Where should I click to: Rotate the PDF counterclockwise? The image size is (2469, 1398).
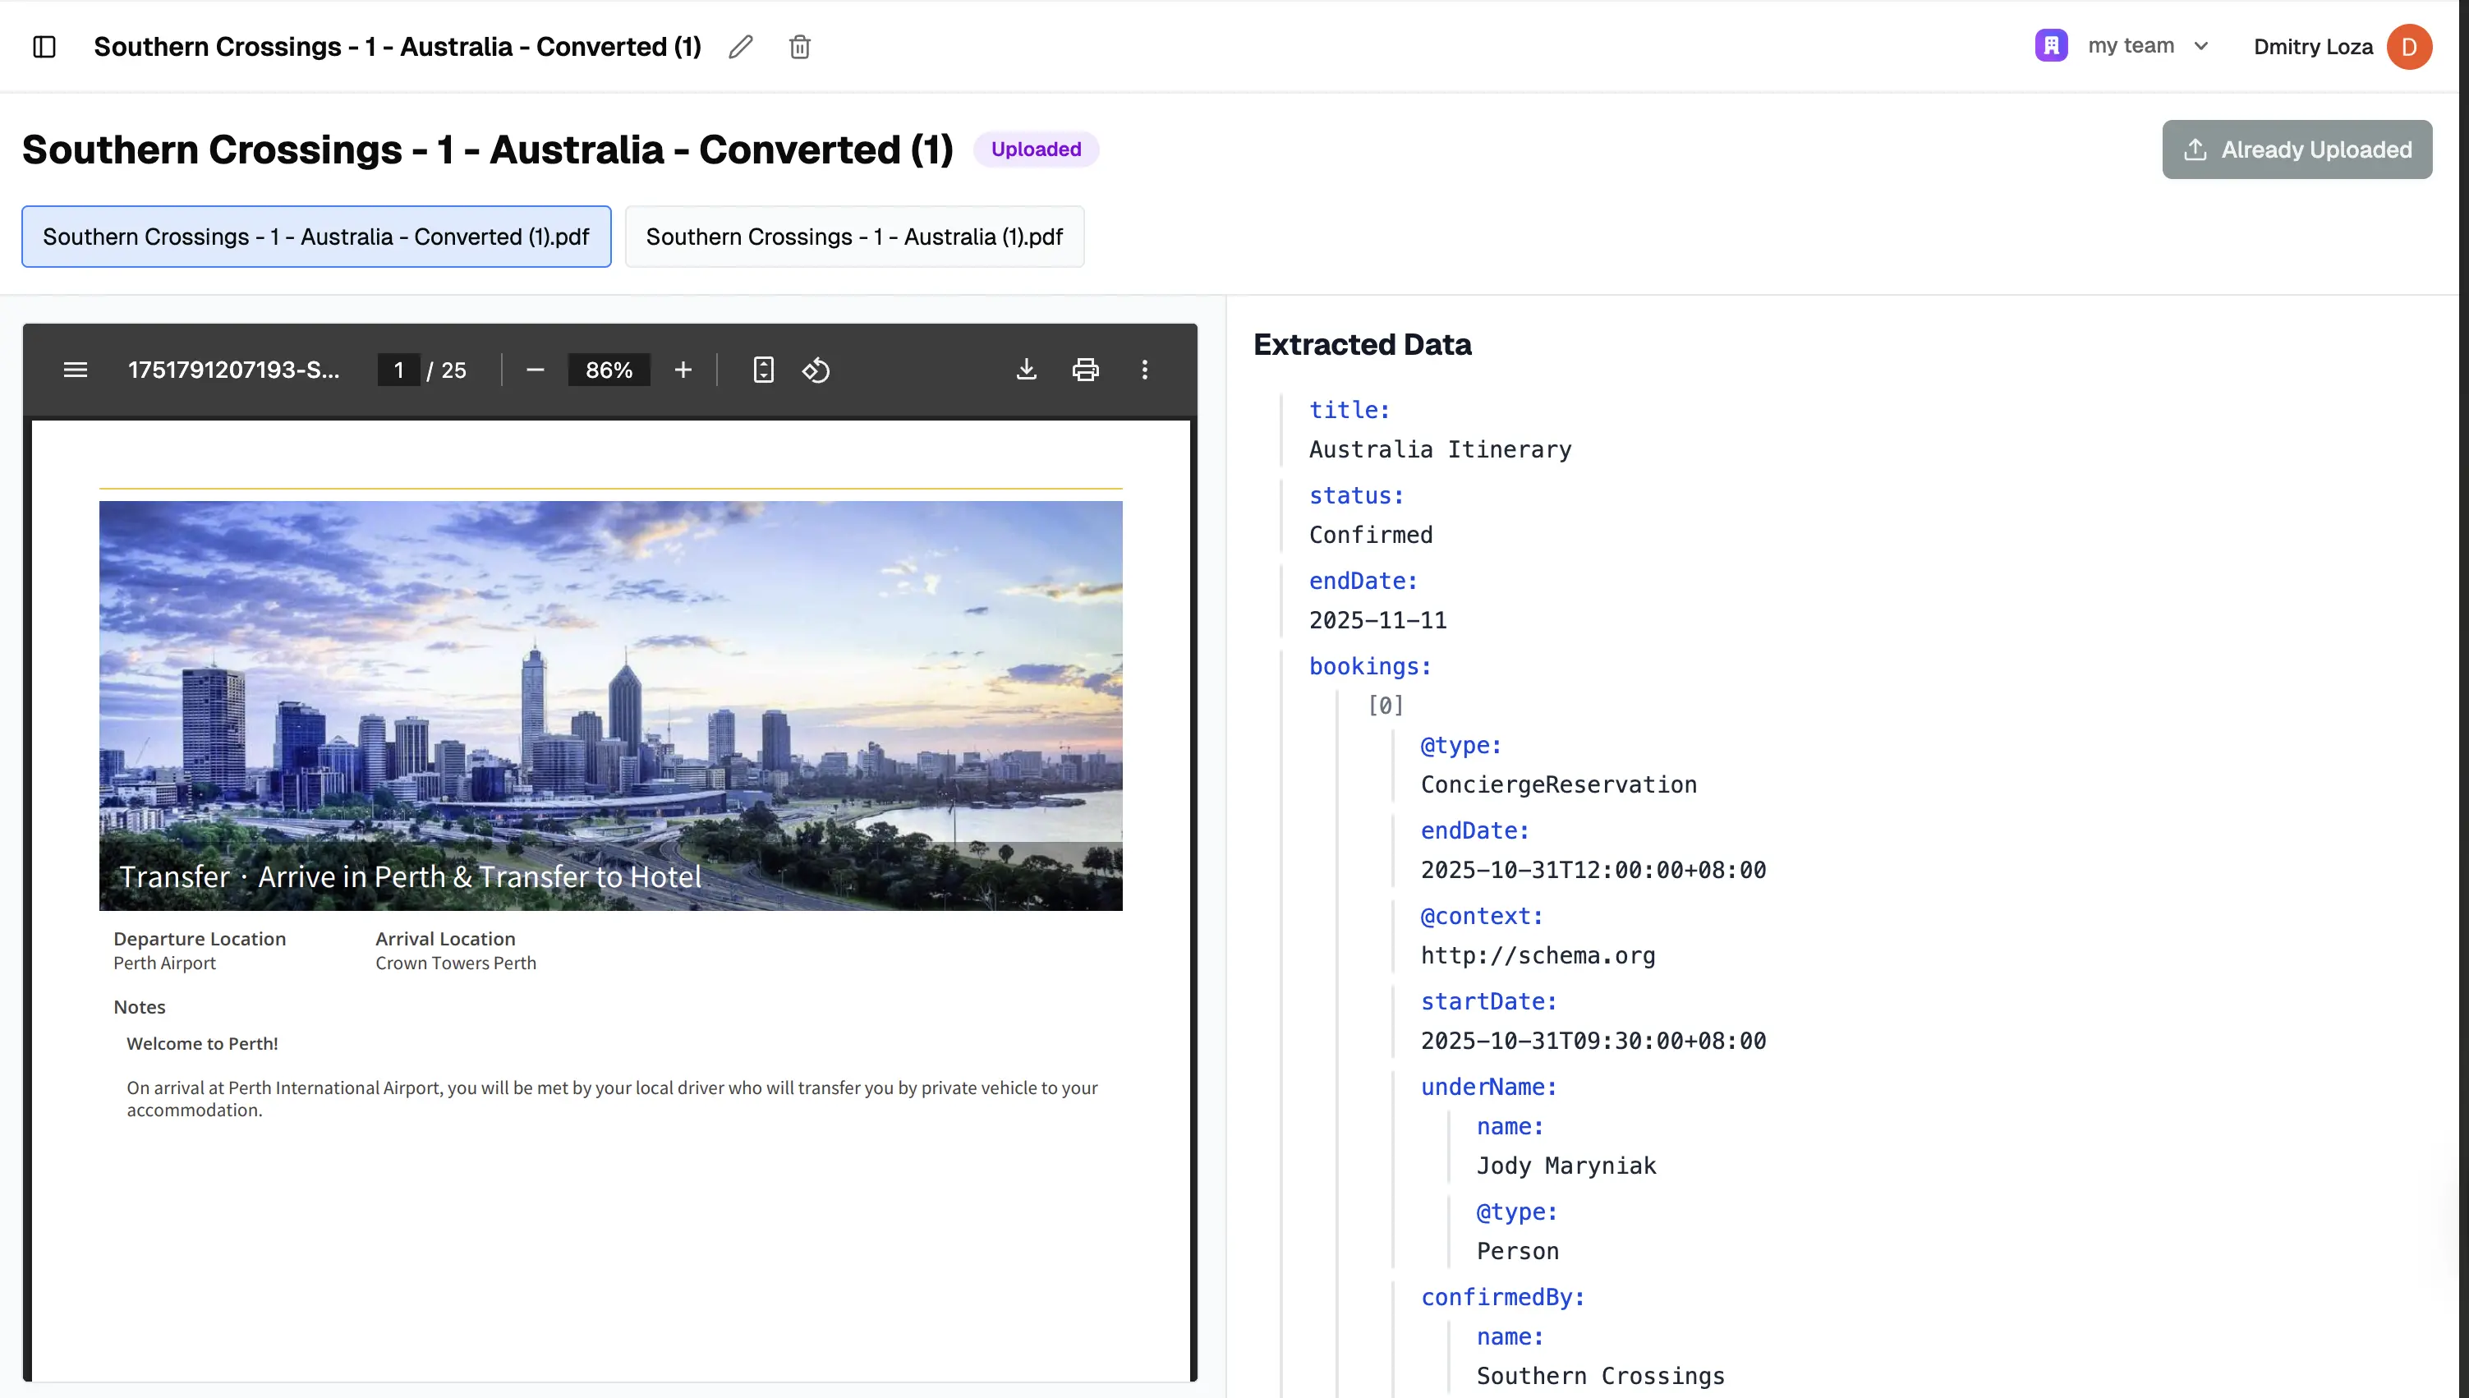(816, 370)
